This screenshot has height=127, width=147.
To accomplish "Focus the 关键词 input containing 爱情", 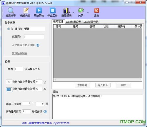I will [x=34, y=29].
